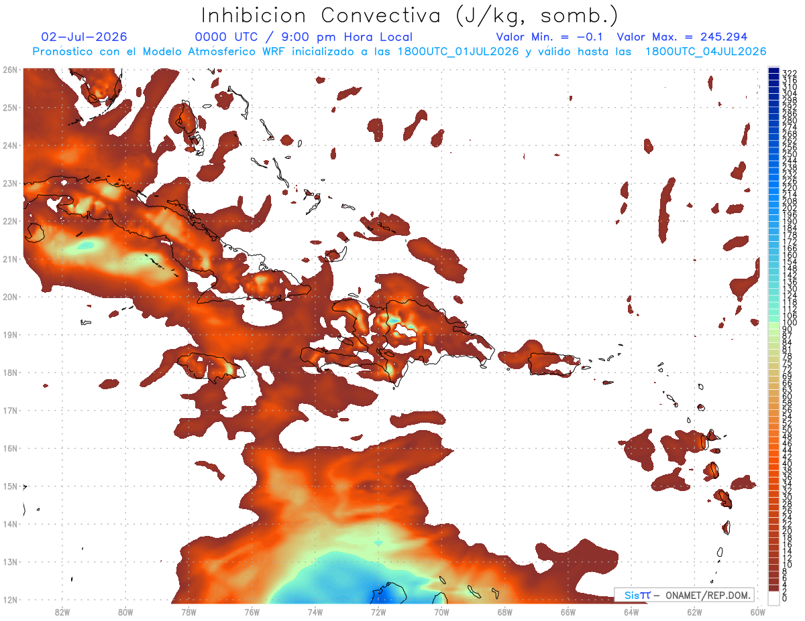The width and height of the screenshot is (805, 621).
Task: Click the forecast date "02-Jul-2026"
Action: click(x=84, y=38)
